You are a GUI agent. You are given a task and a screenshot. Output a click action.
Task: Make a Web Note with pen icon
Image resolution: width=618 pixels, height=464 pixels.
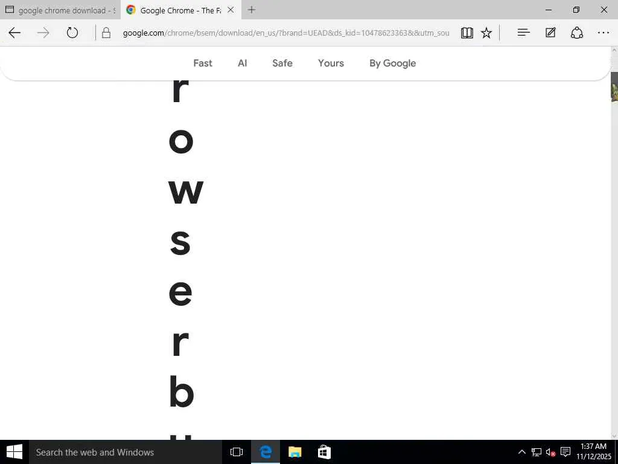tap(550, 33)
